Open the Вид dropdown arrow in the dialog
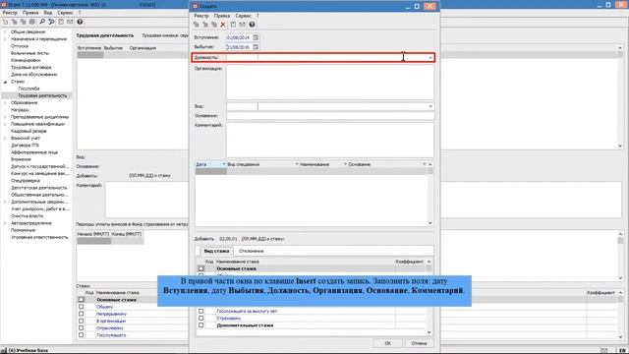629x354 pixels. click(430, 106)
